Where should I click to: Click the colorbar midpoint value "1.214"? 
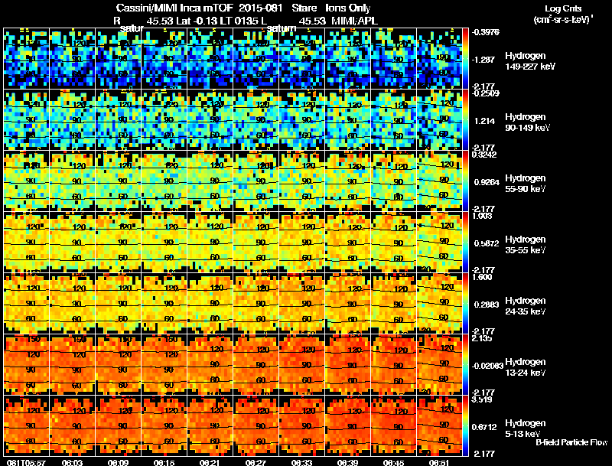point(484,121)
